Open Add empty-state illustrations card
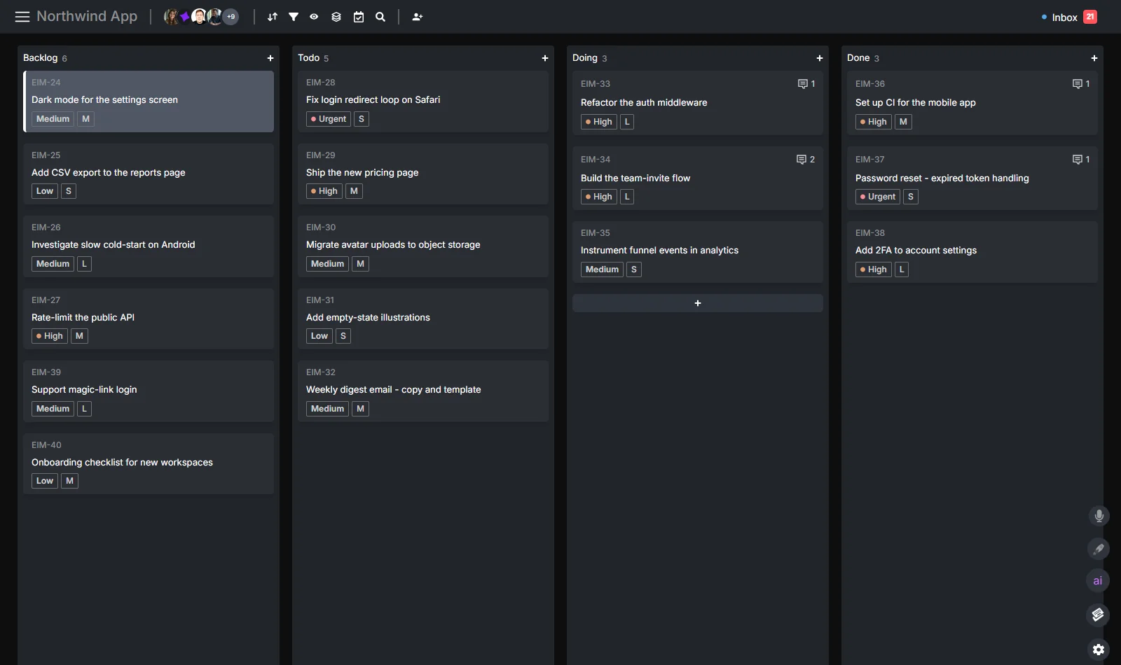This screenshot has height=665, width=1121. [423, 319]
